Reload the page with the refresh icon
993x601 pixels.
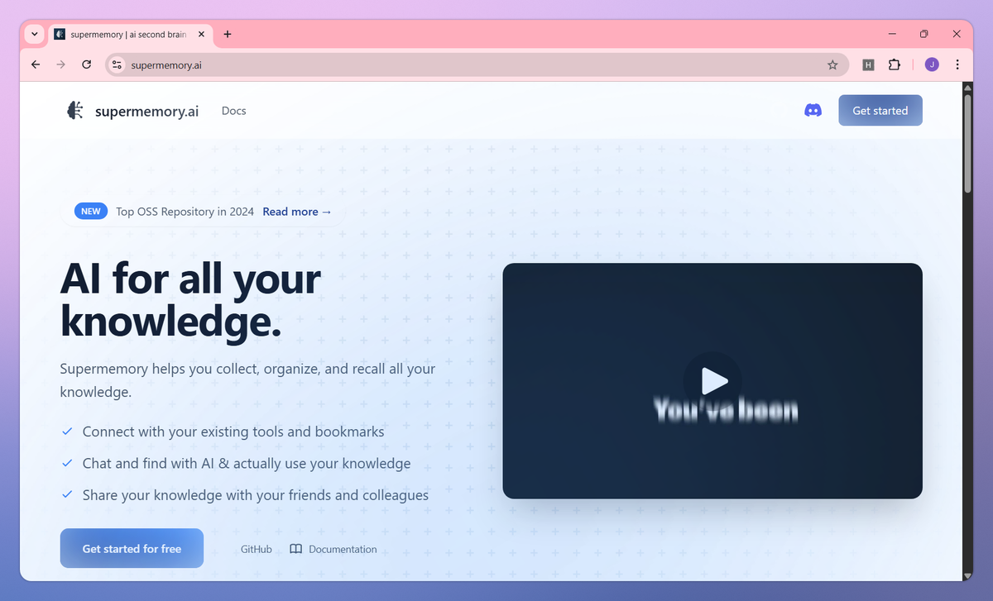[x=86, y=64]
